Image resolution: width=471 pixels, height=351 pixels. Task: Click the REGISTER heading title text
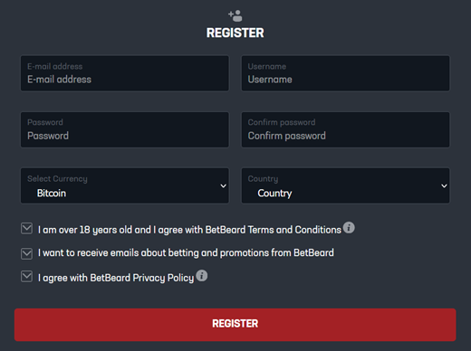pos(235,33)
